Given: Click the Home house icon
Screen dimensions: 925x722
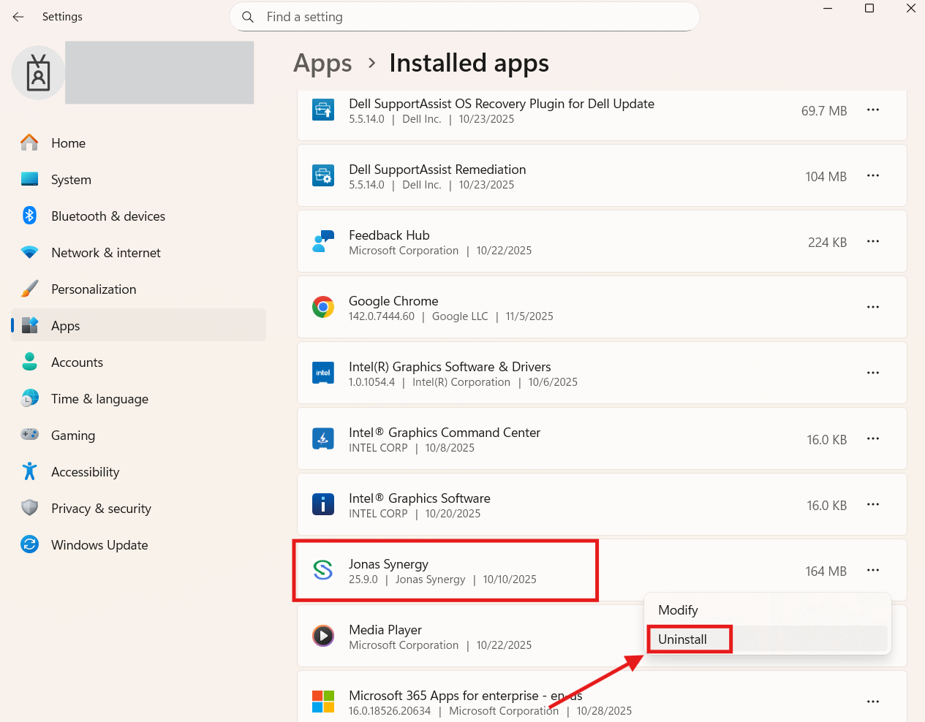Looking at the screenshot, I should pyautogui.click(x=29, y=142).
